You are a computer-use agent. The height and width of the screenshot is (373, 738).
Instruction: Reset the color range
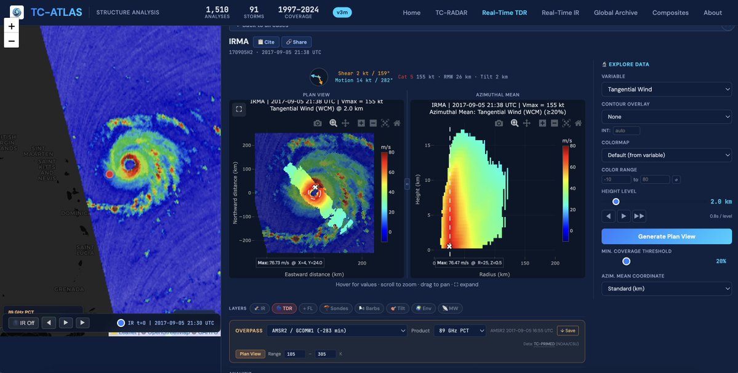click(x=676, y=179)
